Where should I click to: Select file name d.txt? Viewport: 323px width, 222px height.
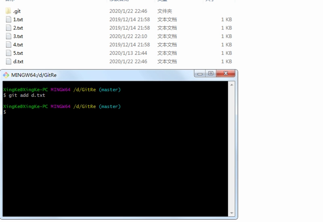click(x=18, y=62)
